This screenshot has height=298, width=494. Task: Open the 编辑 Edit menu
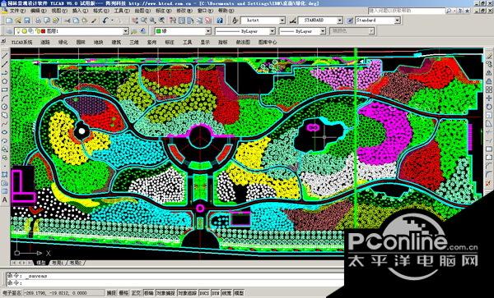point(38,11)
